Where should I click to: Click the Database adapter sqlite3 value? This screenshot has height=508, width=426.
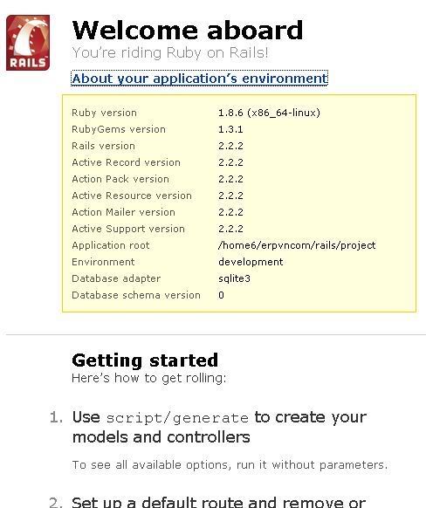click(x=234, y=278)
